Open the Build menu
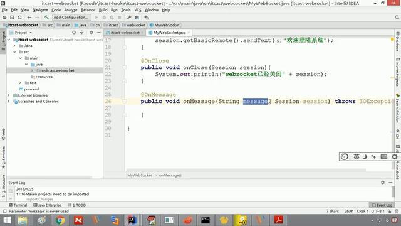This screenshot has height=226, width=401. [x=103, y=10]
